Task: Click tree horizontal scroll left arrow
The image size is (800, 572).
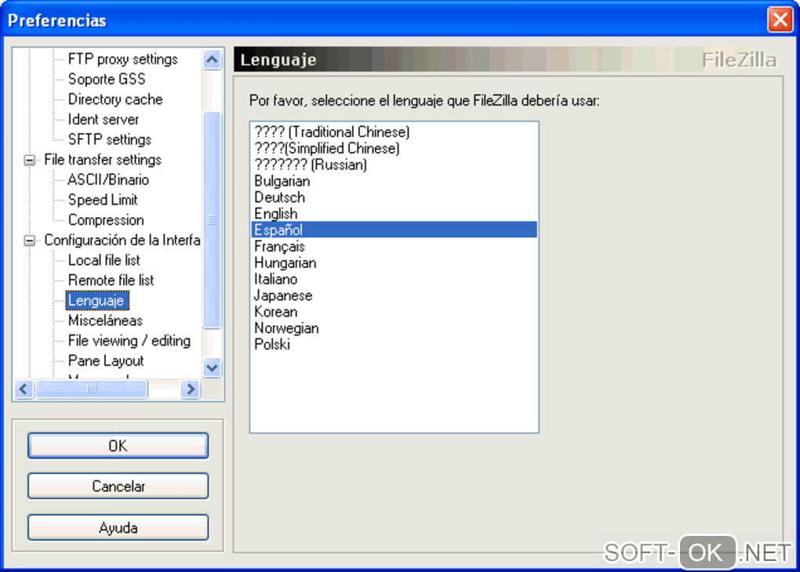Action: [x=24, y=389]
